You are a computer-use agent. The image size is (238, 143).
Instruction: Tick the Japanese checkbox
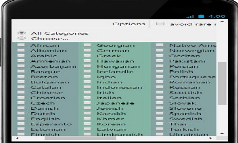[87, 103]
